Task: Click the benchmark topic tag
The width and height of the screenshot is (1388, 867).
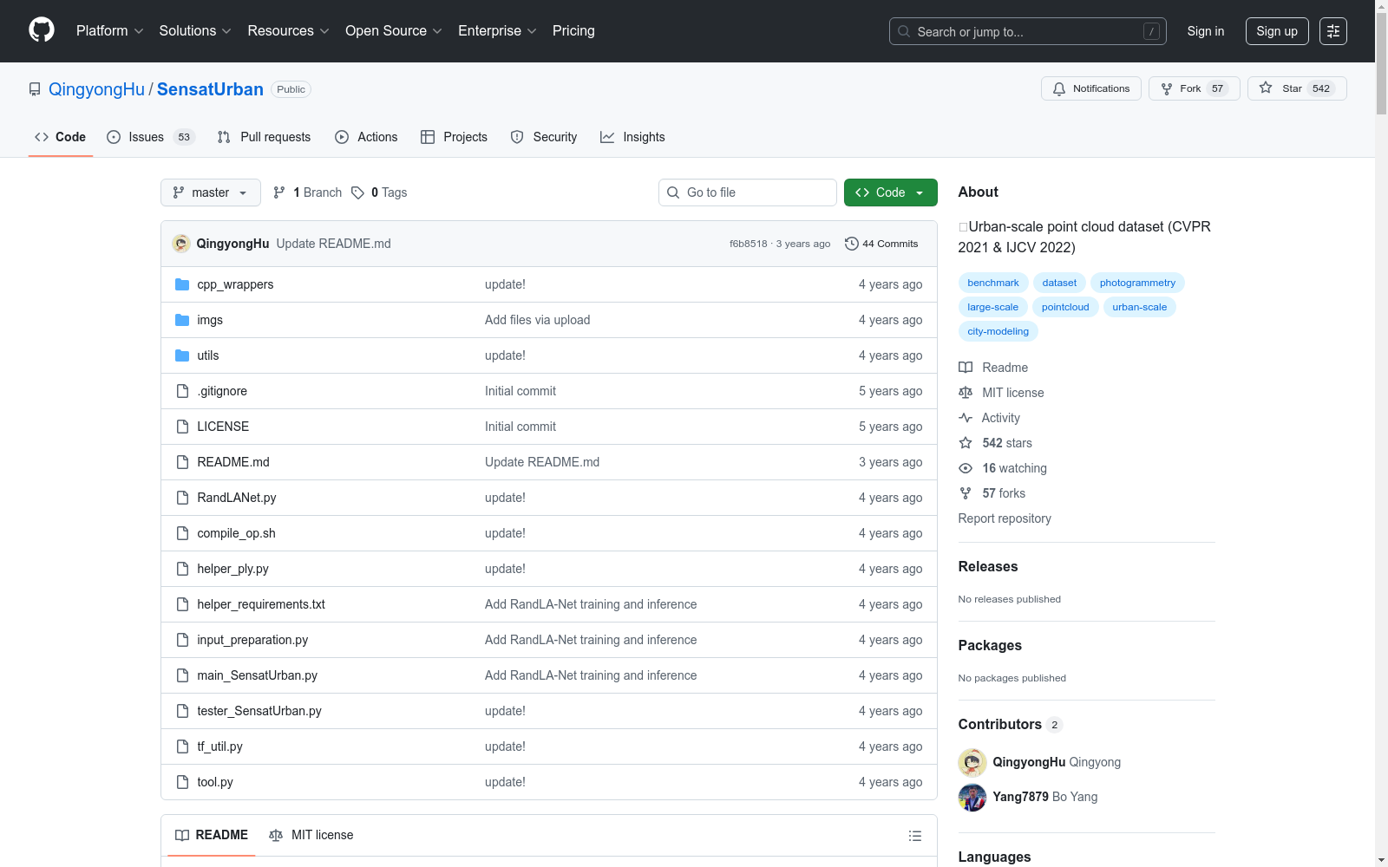Action: click(x=993, y=283)
